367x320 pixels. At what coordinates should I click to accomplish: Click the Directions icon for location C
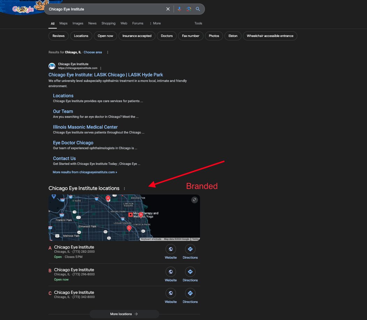(x=190, y=293)
